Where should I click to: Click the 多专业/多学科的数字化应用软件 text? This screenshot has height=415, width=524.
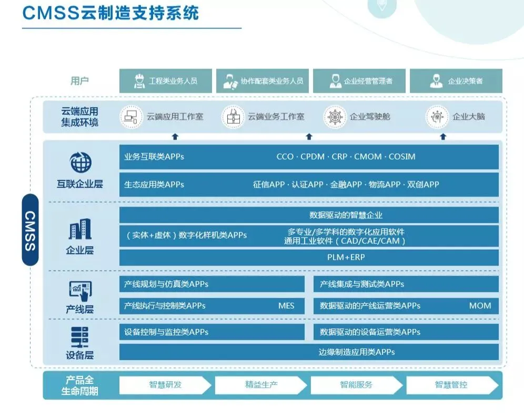tap(346, 232)
